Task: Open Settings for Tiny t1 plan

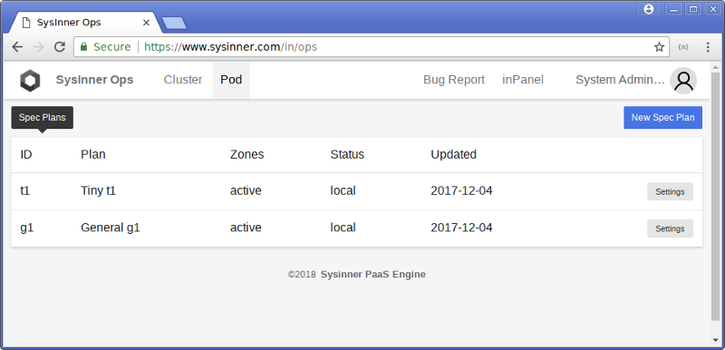Action: [670, 191]
